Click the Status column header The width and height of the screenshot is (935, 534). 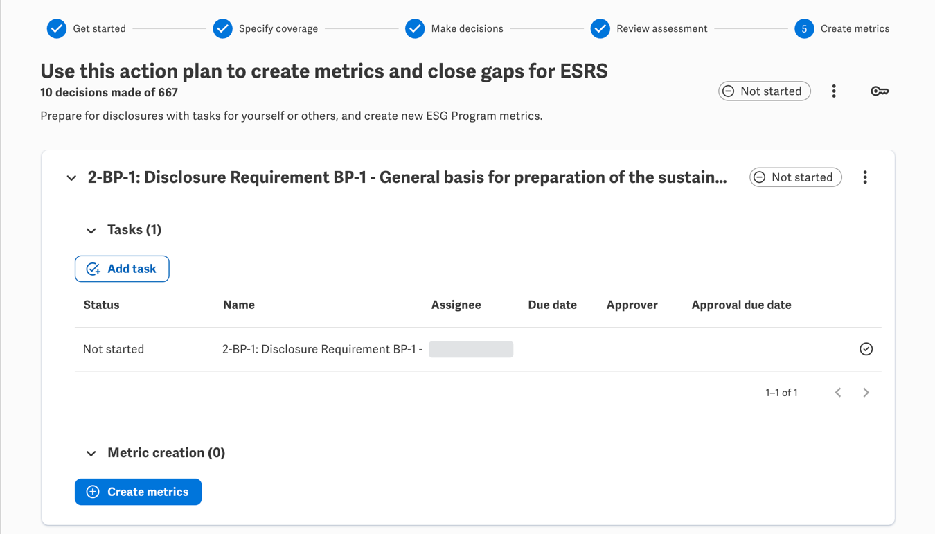coord(101,305)
